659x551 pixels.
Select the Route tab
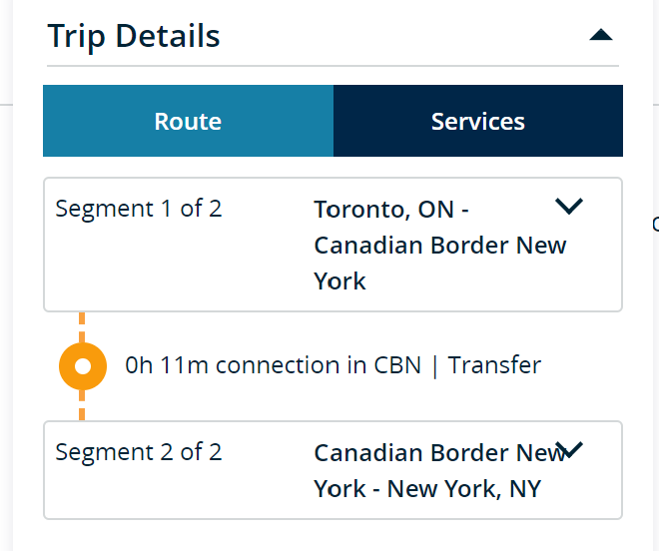tap(188, 122)
